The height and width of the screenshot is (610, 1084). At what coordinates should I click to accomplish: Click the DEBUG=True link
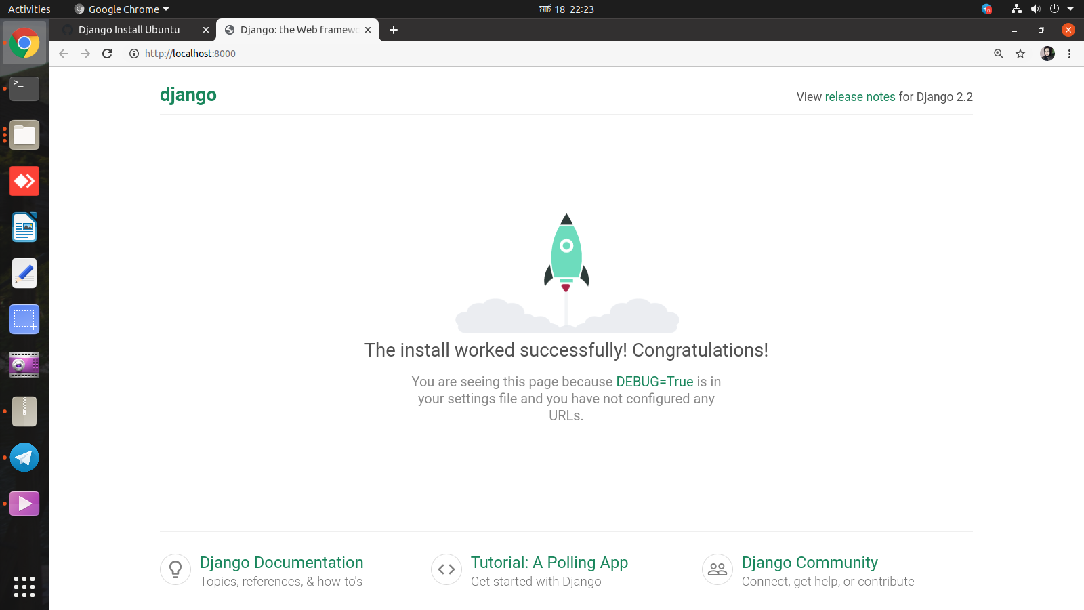click(654, 382)
